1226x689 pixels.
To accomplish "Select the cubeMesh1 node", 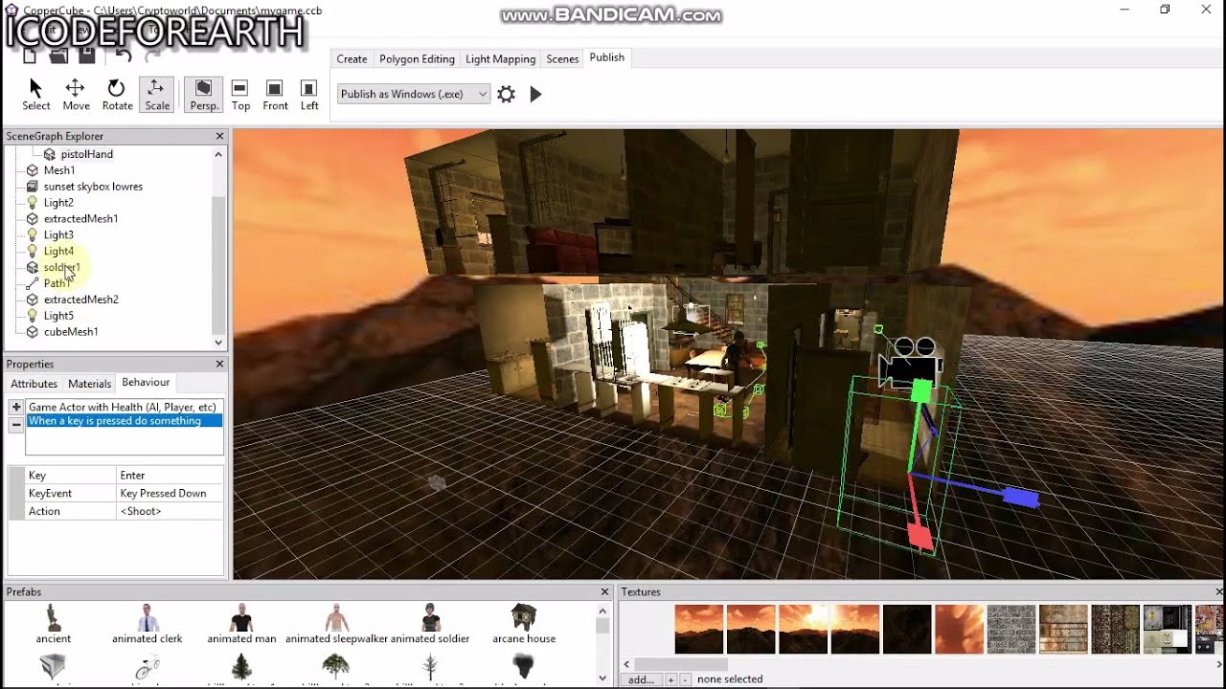I will 71,332.
